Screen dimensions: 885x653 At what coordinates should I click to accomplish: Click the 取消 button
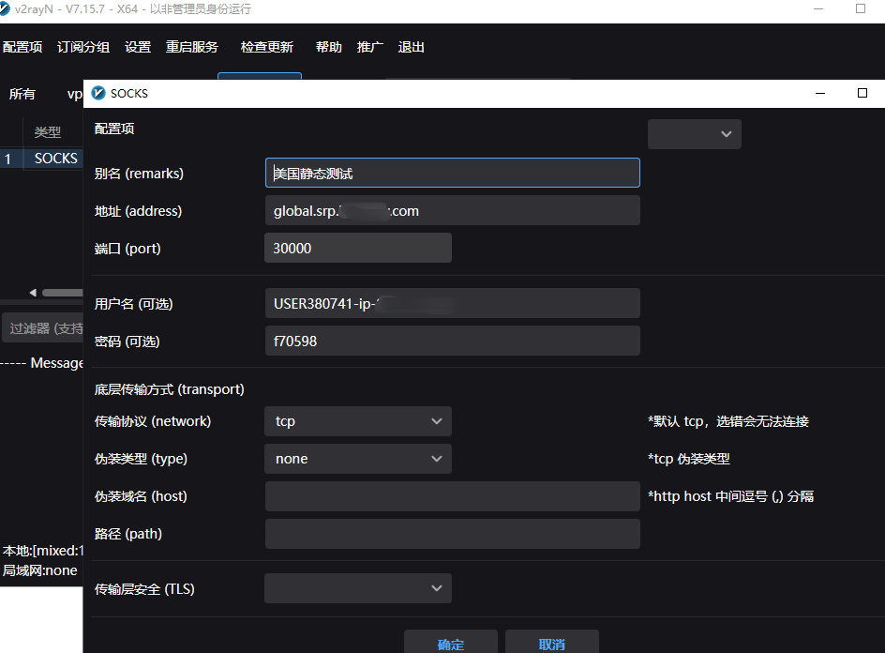click(x=551, y=643)
